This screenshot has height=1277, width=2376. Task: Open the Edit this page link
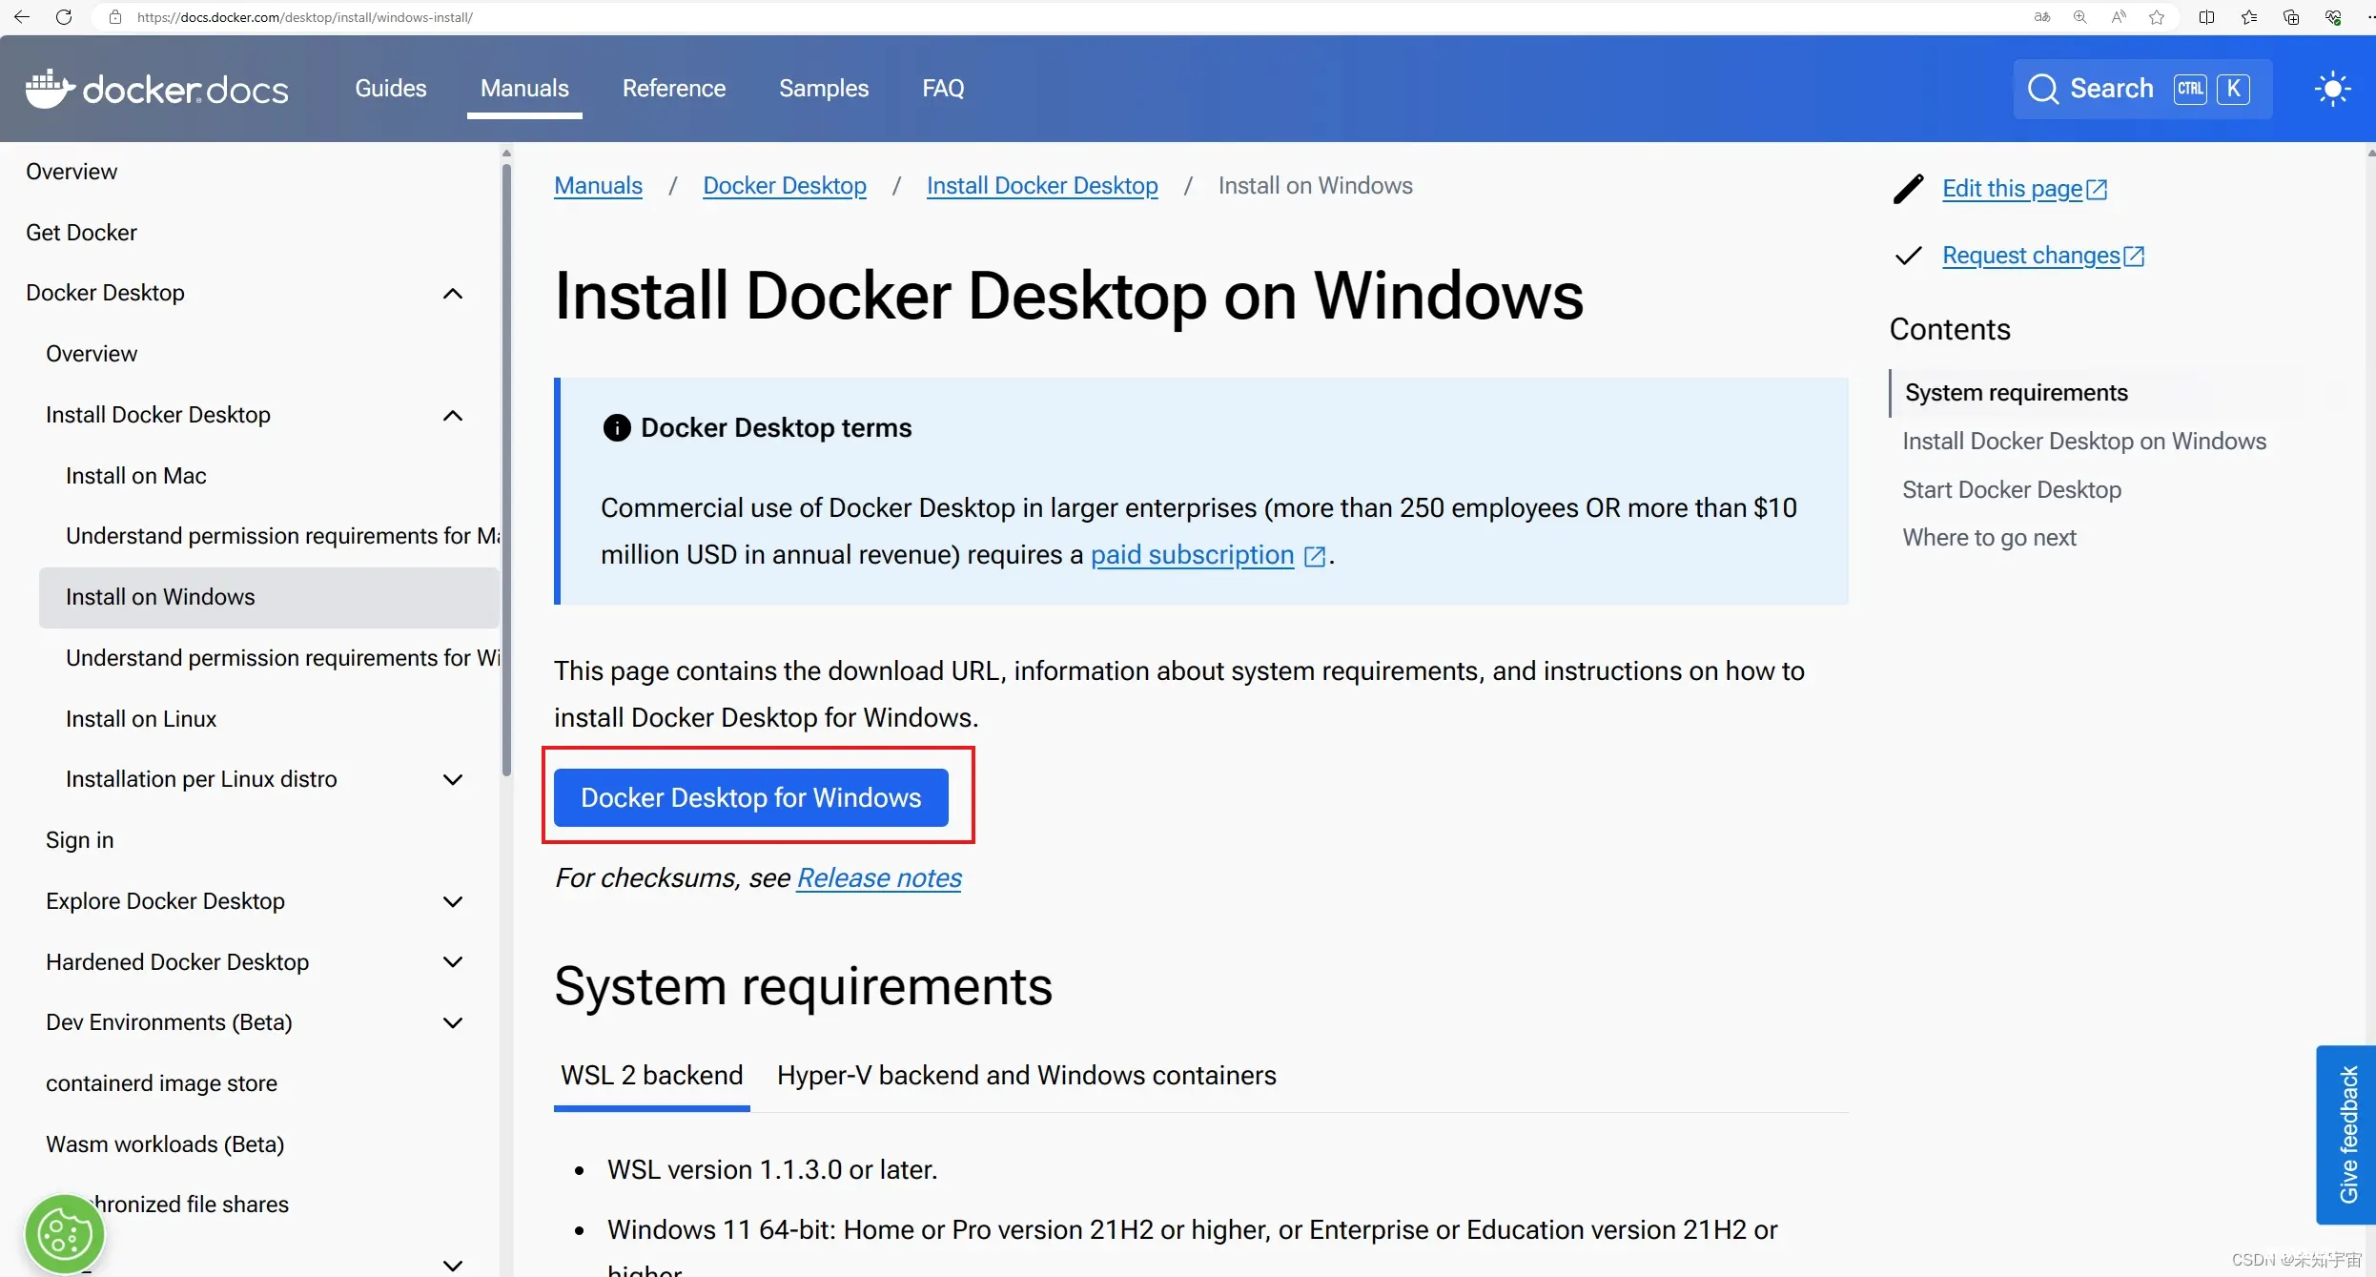click(2024, 189)
